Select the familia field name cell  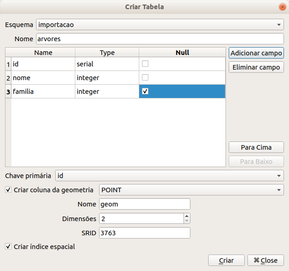(43, 92)
